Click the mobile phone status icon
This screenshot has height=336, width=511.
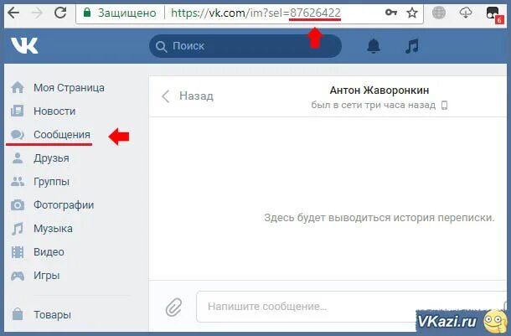click(444, 106)
